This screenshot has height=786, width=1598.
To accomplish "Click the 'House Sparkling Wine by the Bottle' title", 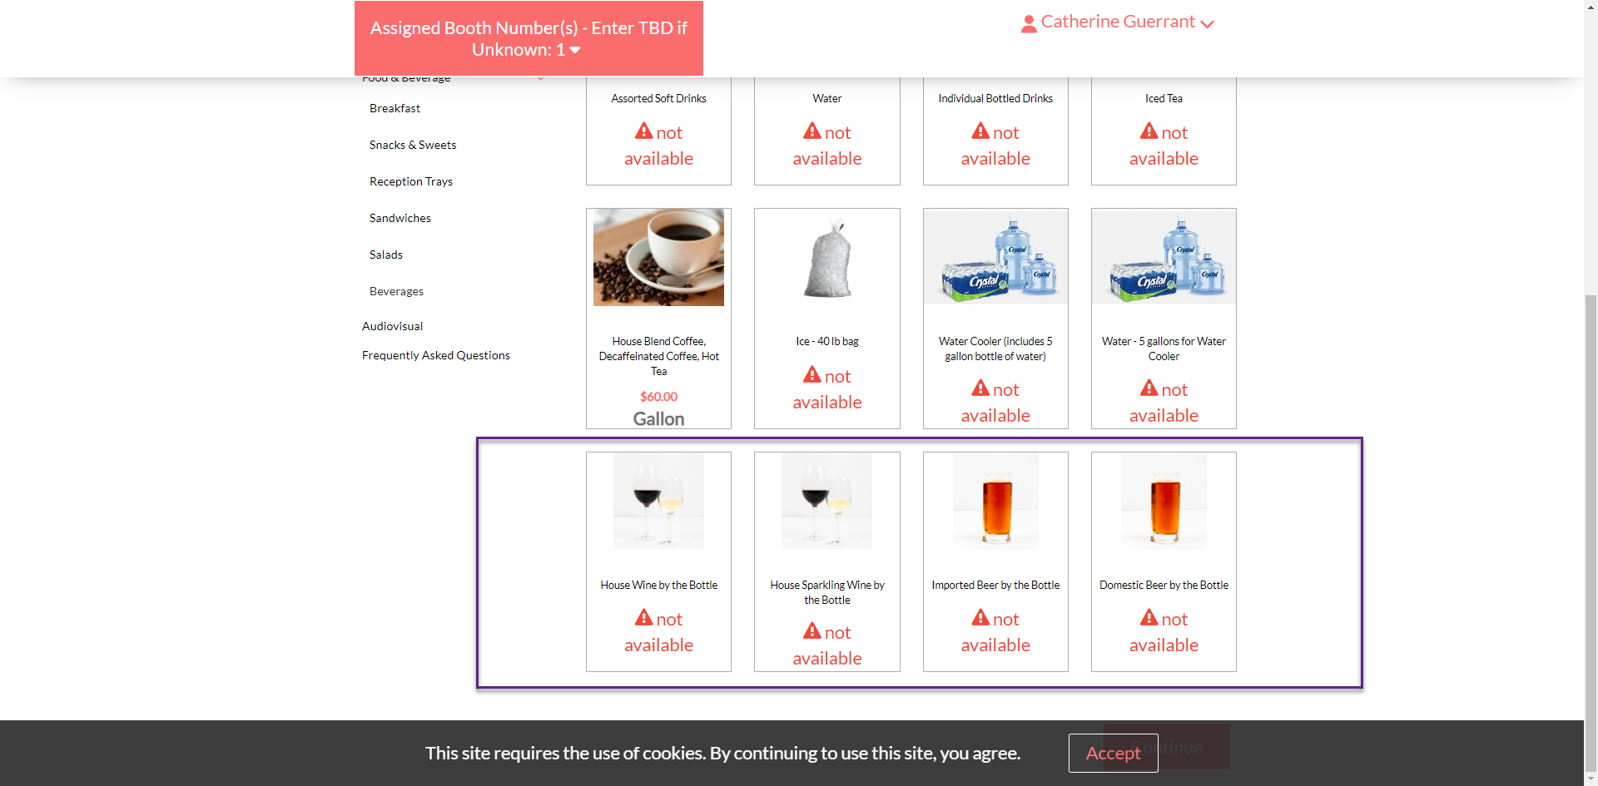I will pos(827,592).
